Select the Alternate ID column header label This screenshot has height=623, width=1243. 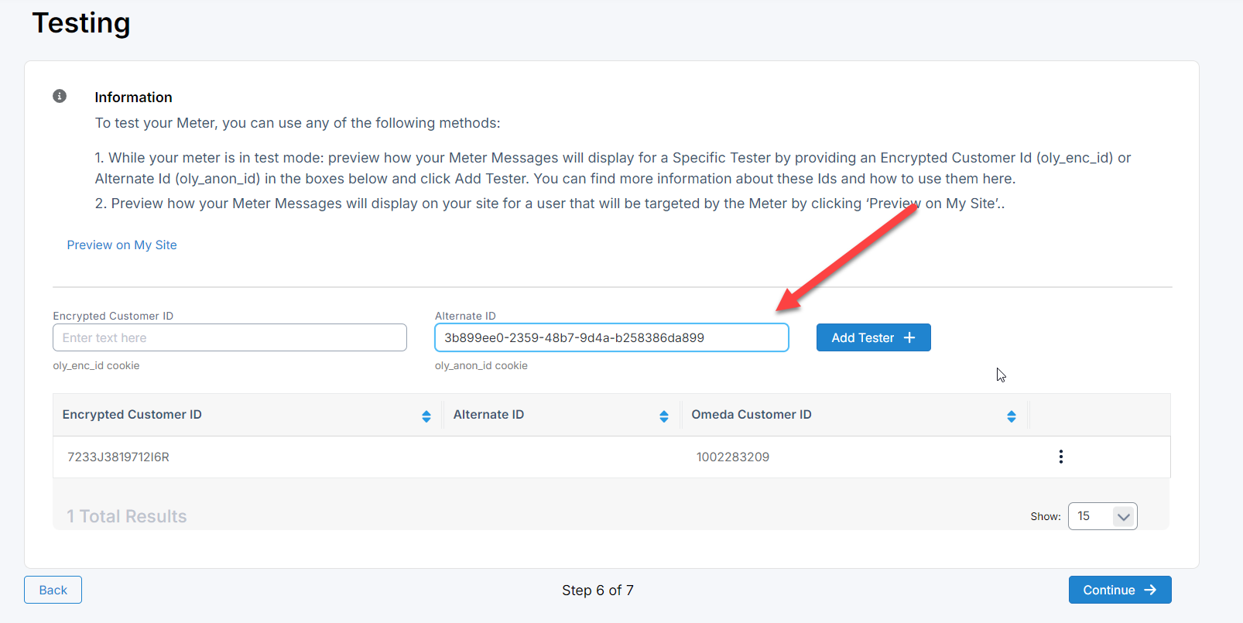click(488, 415)
